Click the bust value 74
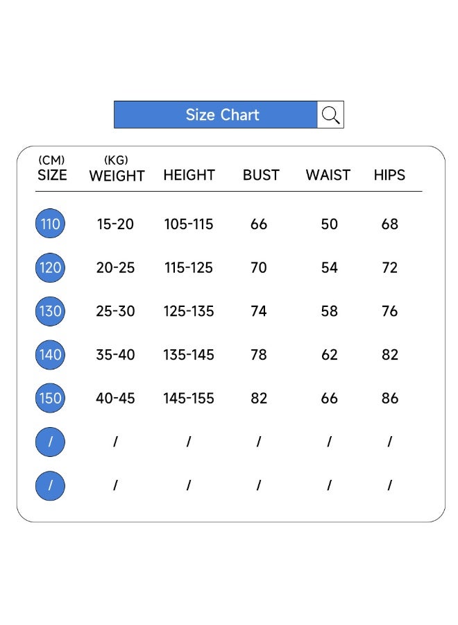458x625 pixels. click(259, 311)
